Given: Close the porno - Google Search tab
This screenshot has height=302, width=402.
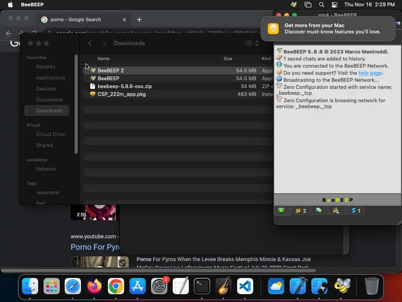Looking at the screenshot, I should pos(124,20).
